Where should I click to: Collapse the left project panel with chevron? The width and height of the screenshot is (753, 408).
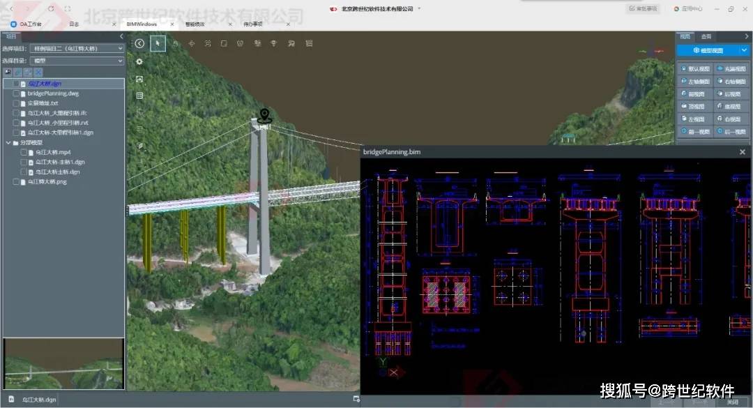click(x=121, y=36)
